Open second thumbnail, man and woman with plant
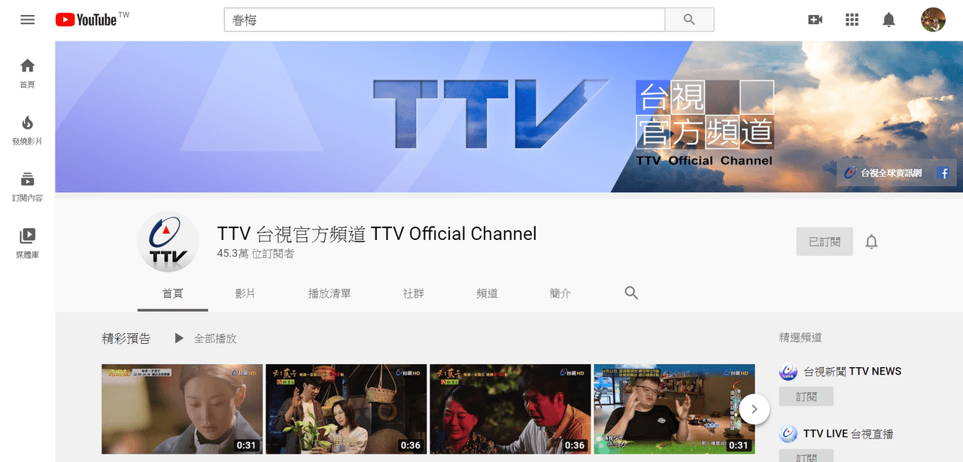963x462 pixels. point(346,409)
